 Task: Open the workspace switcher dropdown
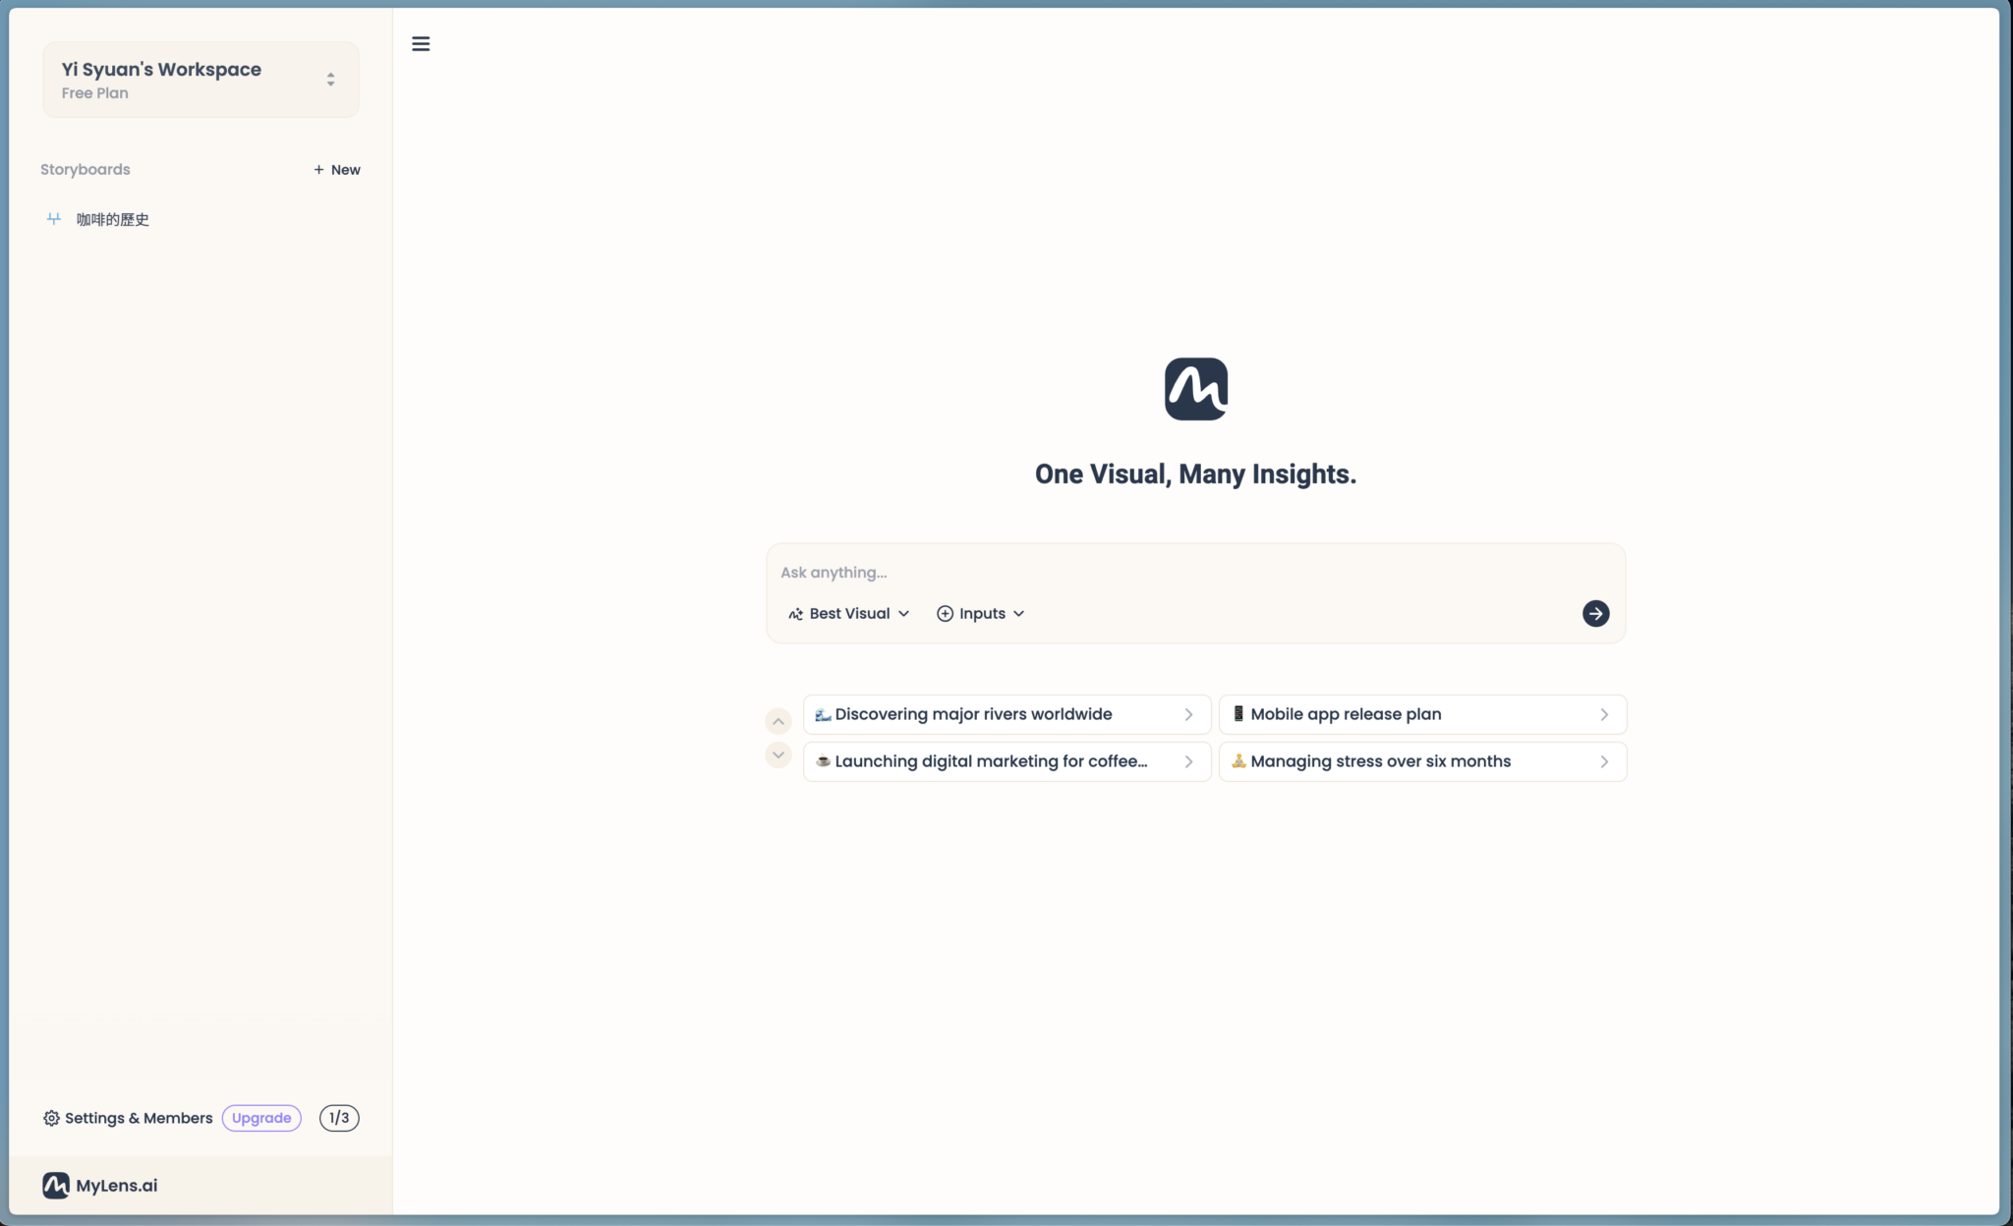pyautogui.click(x=330, y=80)
